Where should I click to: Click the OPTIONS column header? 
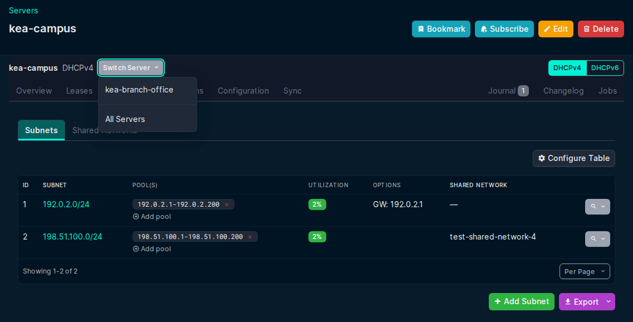point(387,185)
